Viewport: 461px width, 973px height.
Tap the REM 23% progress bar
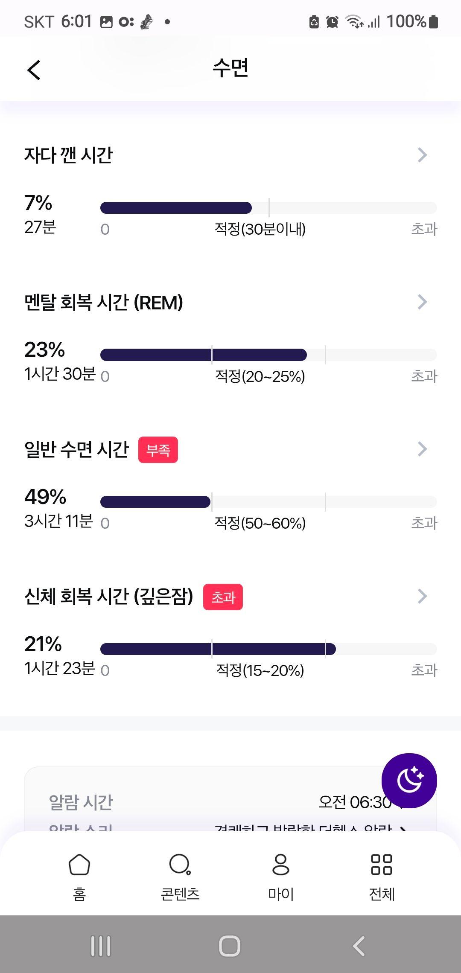coord(268,355)
